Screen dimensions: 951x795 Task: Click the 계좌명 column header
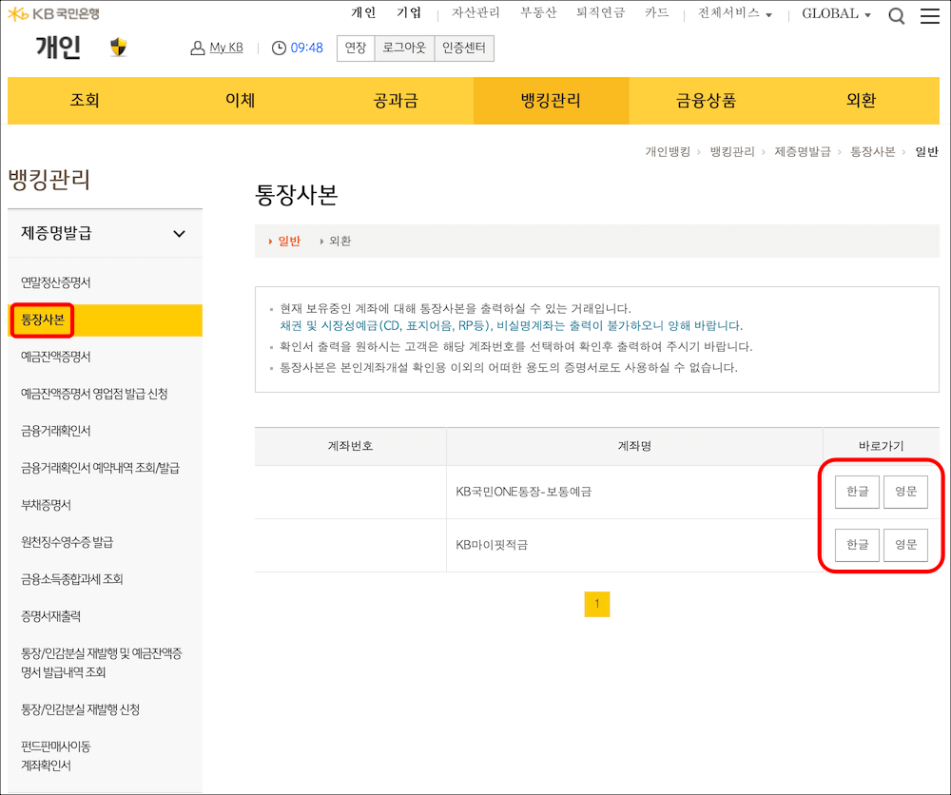click(x=634, y=446)
